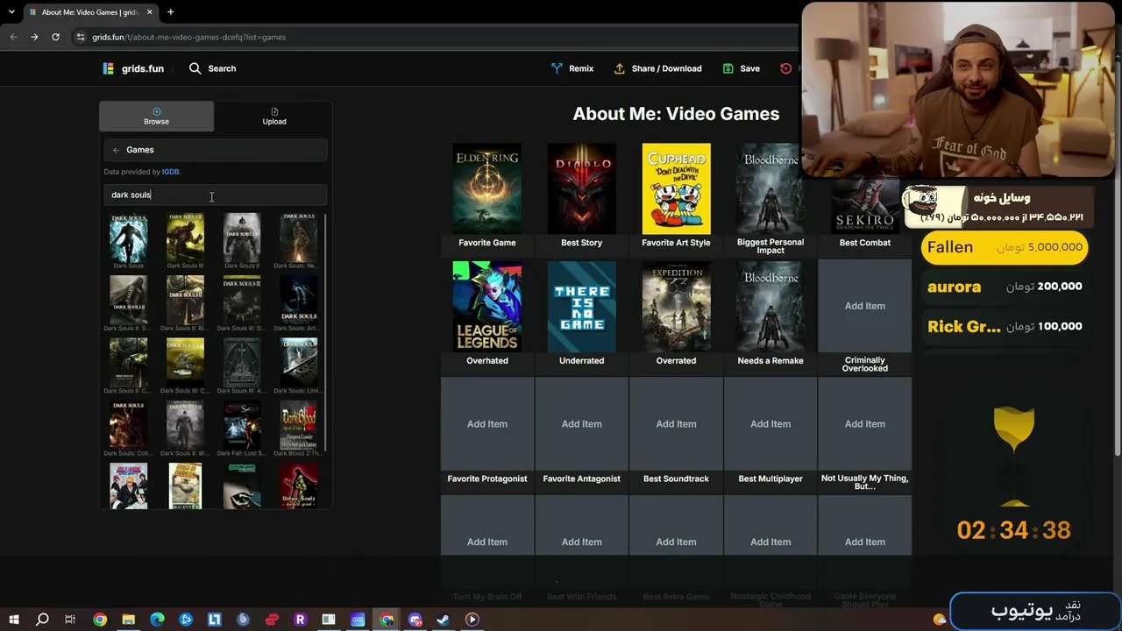The height and width of the screenshot is (631, 1122).
Task: Pick the Dark Souls: Coll... result thumbnail
Action: [x=128, y=426]
